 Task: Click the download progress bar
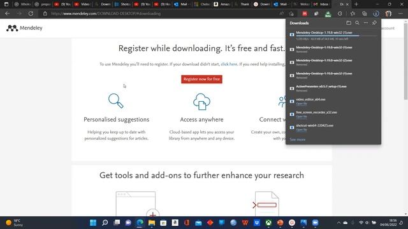coord(336,36)
